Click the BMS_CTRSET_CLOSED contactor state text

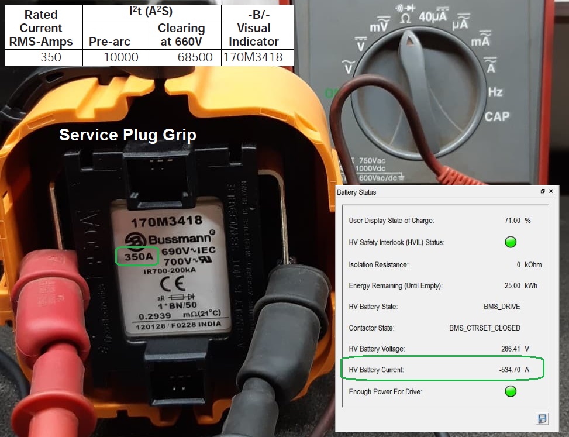[x=484, y=328]
